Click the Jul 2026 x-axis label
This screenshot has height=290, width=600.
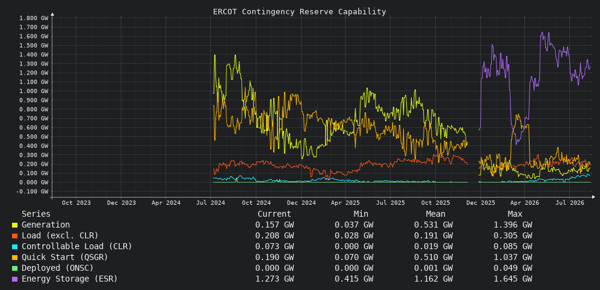tap(570, 203)
